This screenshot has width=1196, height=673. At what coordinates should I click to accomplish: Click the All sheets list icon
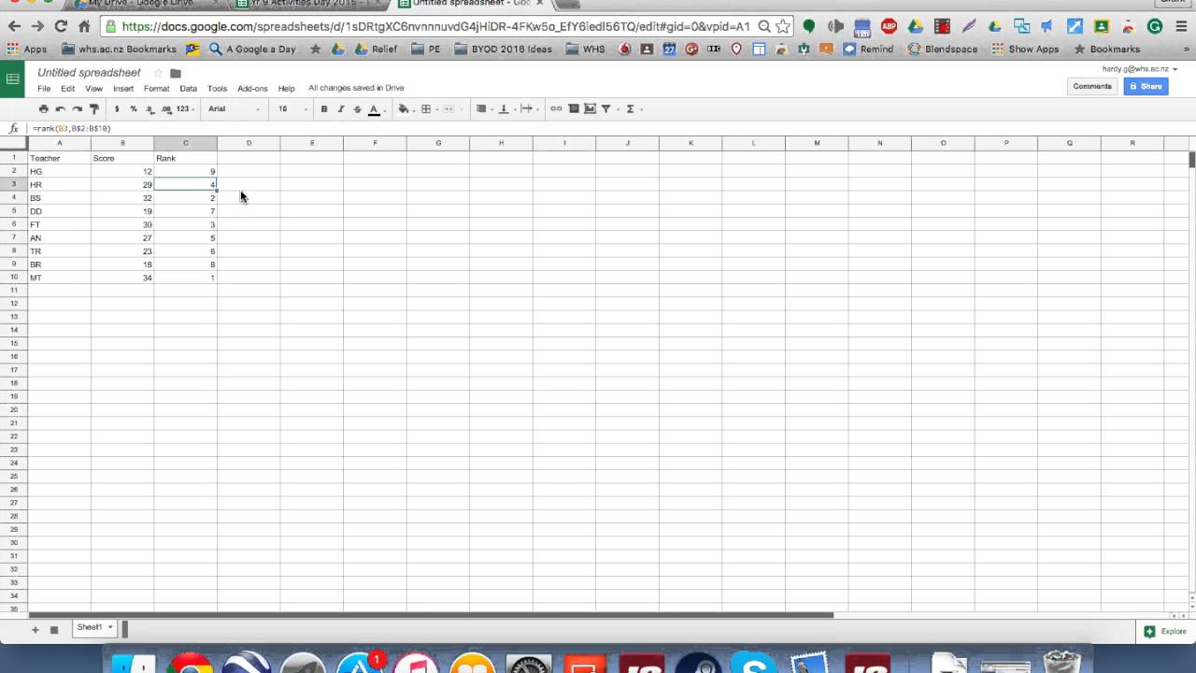(54, 630)
